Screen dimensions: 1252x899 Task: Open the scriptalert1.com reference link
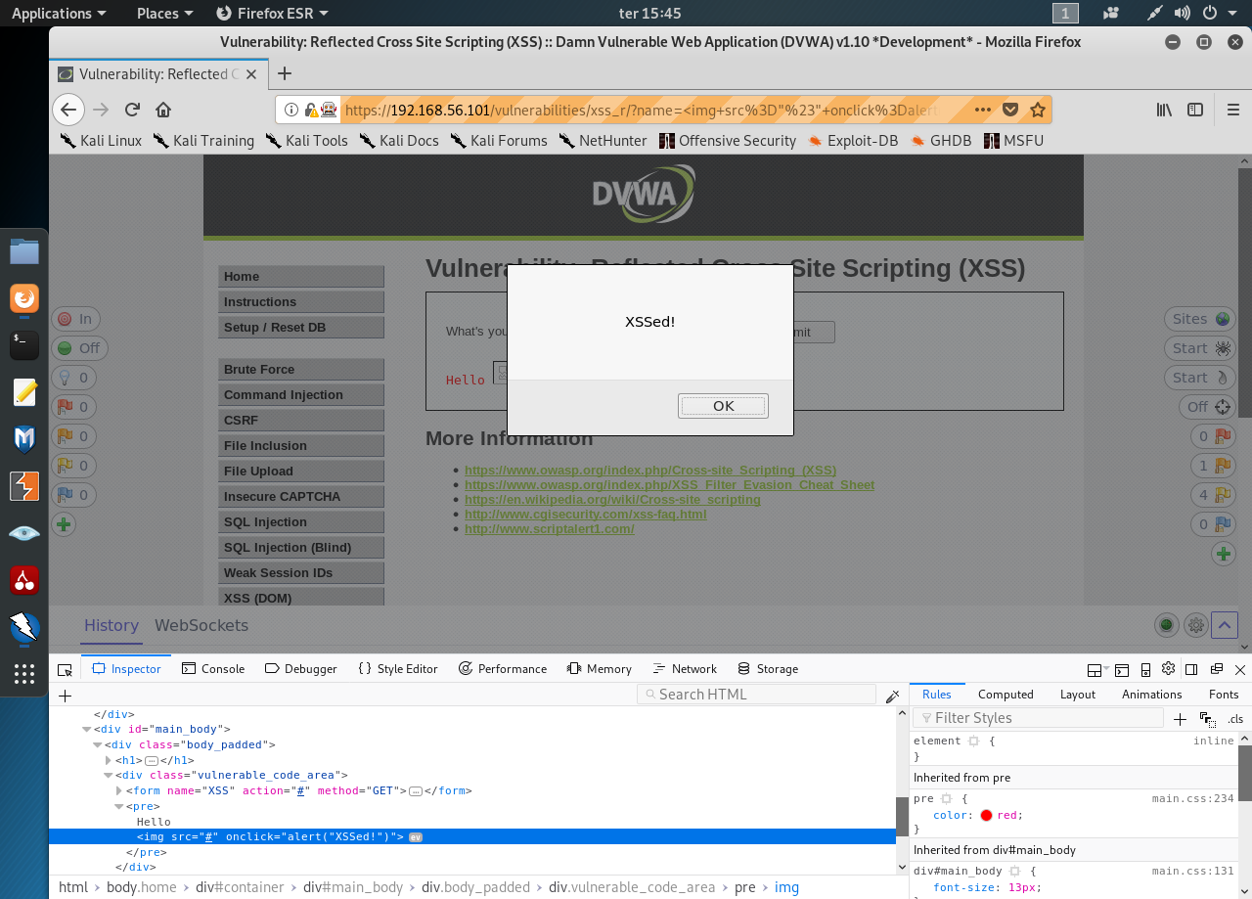pos(550,529)
